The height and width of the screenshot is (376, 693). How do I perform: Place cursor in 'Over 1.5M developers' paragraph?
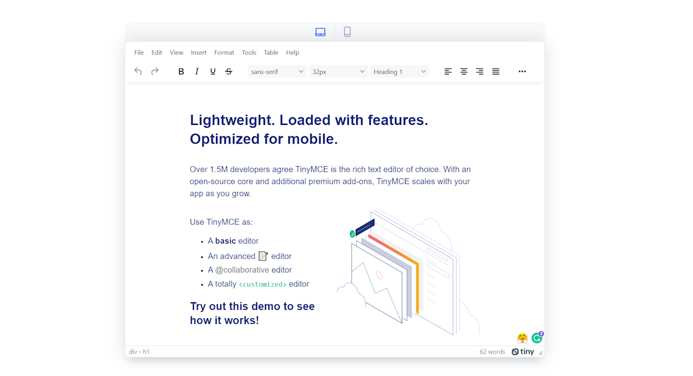click(x=330, y=182)
